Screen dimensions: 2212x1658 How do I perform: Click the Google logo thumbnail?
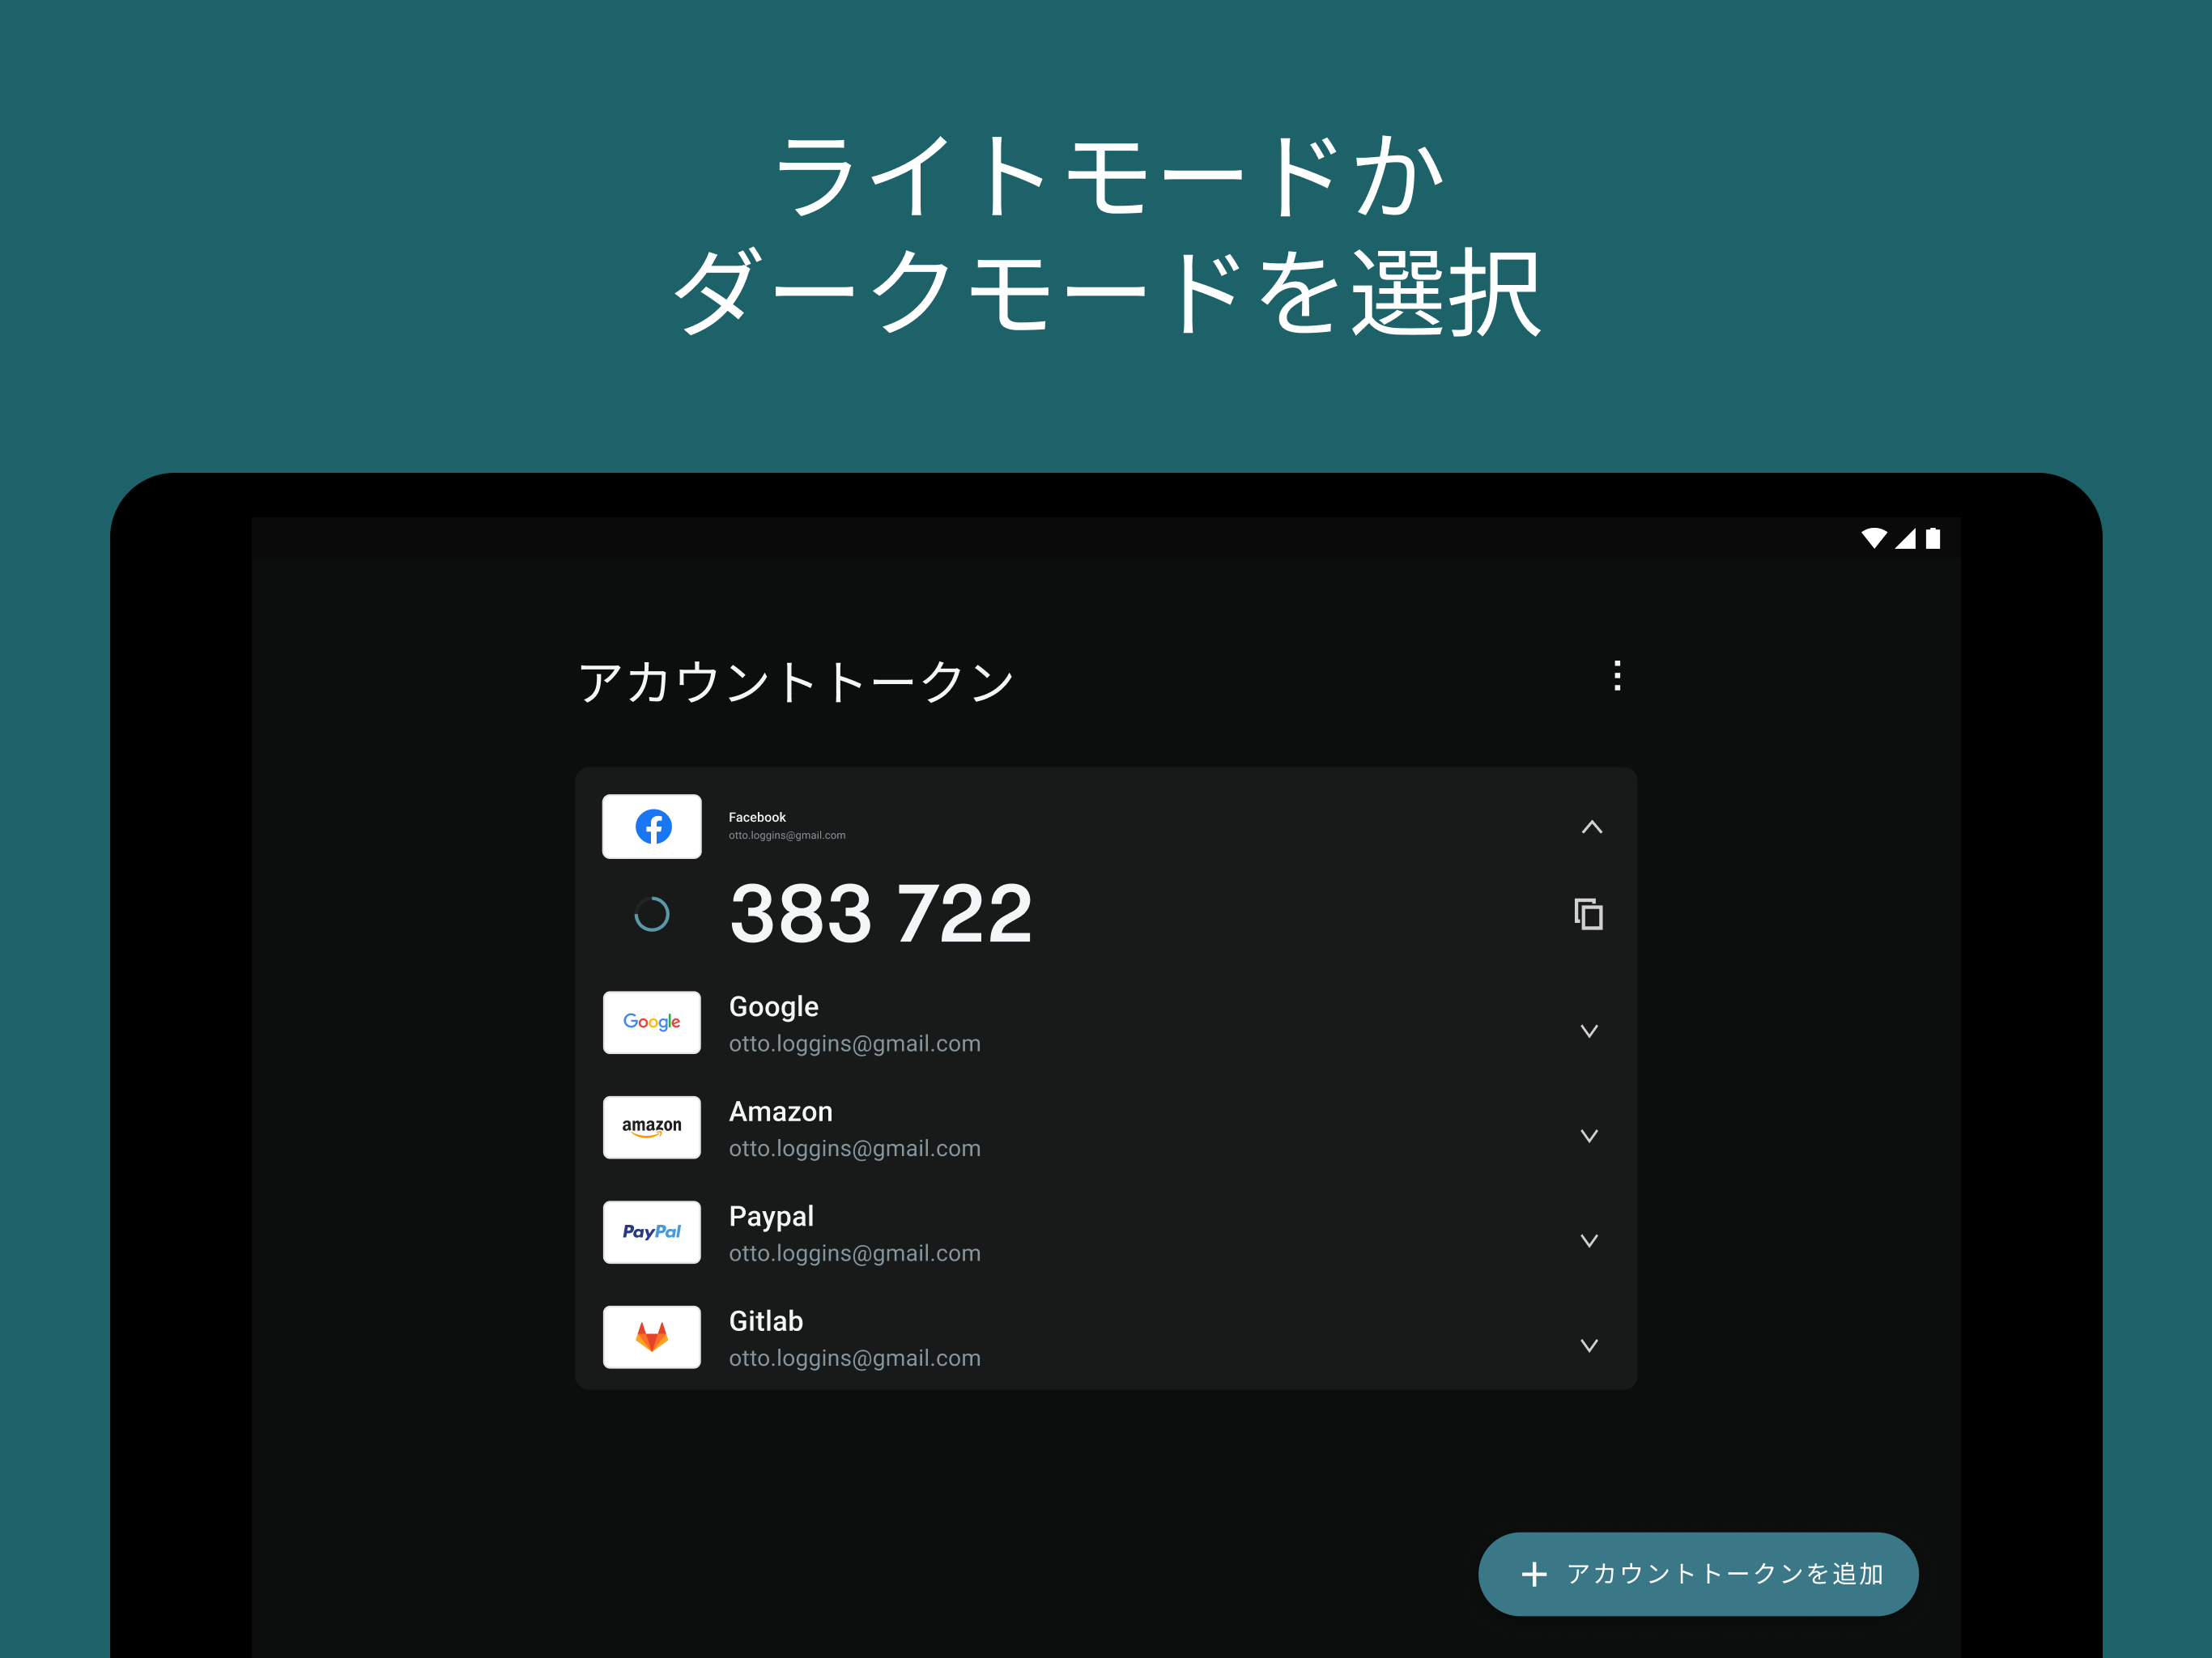coord(652,1022)
